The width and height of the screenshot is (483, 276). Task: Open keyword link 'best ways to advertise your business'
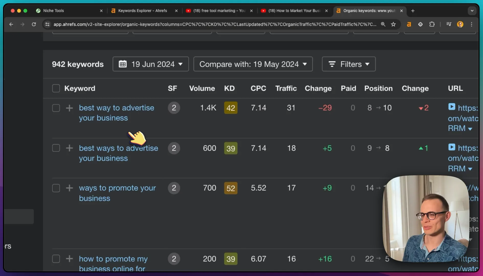coord(119,153)
